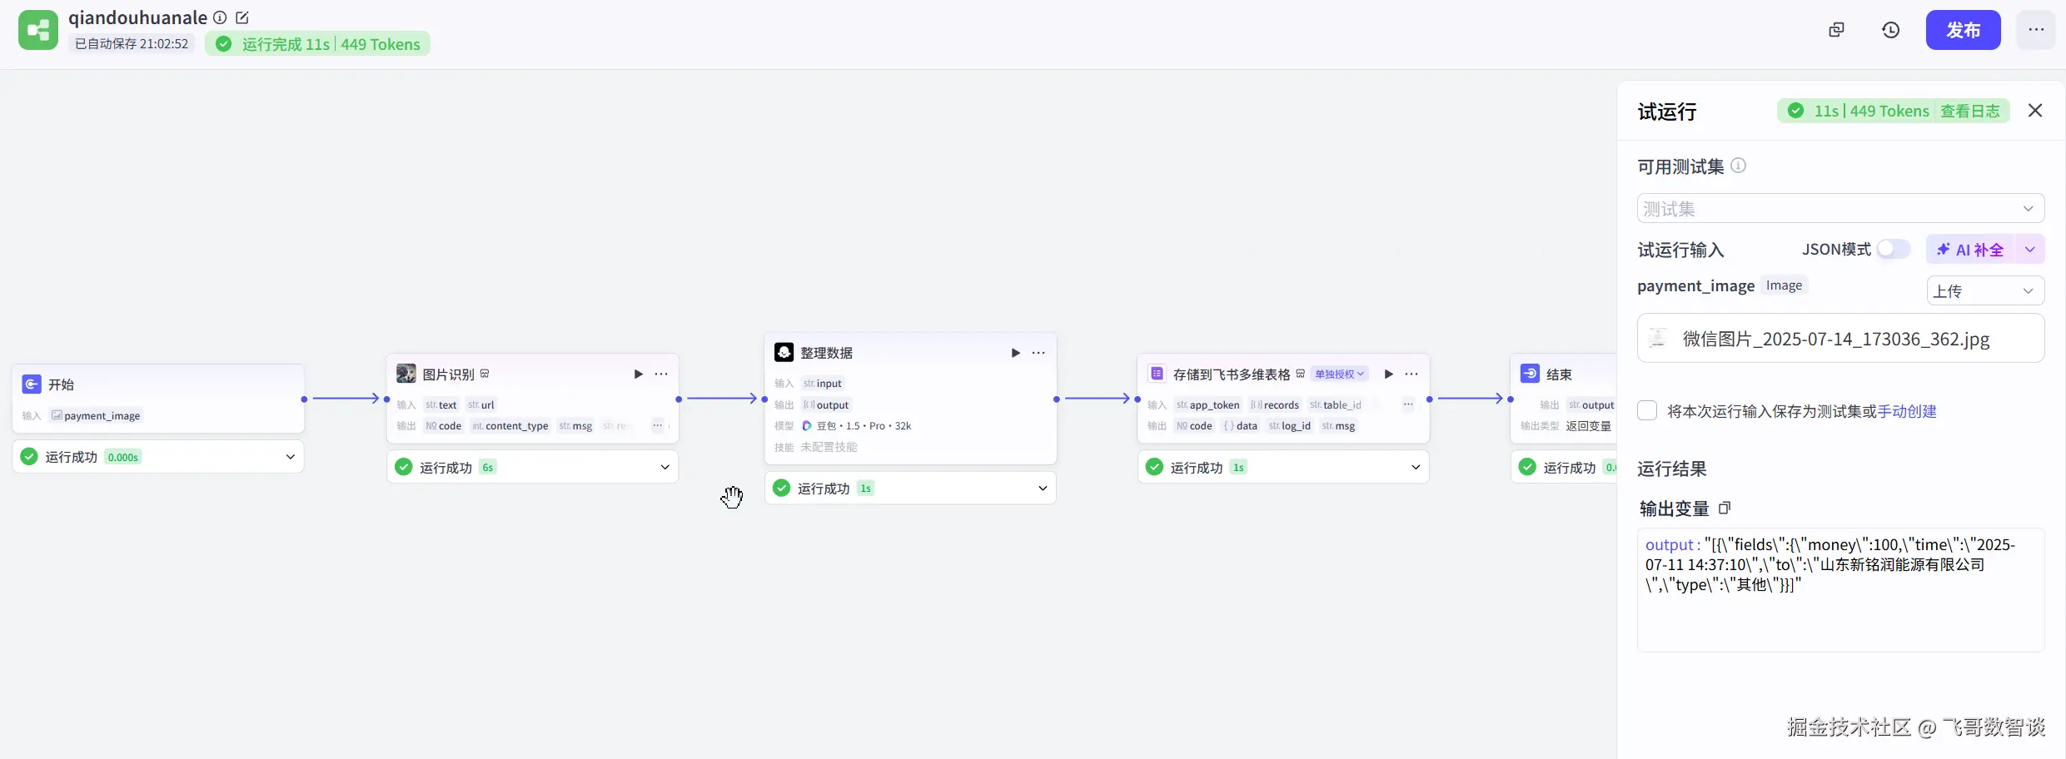Open the 整理数据 node more options menu

pos(1038,353)
